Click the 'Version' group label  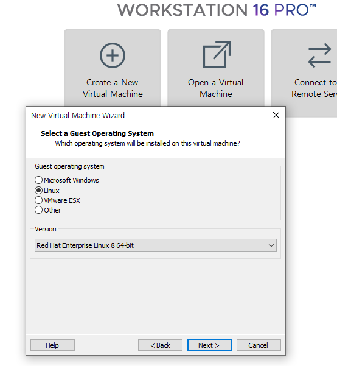pyautogui.click(x=46, y=229)
